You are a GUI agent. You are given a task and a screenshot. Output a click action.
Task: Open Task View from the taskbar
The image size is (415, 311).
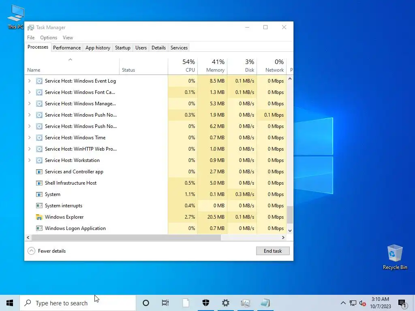coord(165,303)
